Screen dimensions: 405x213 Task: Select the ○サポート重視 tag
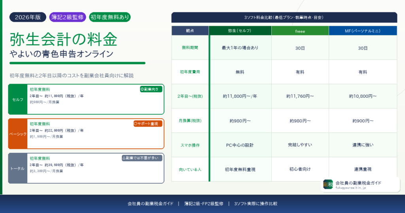coord(148,124)
